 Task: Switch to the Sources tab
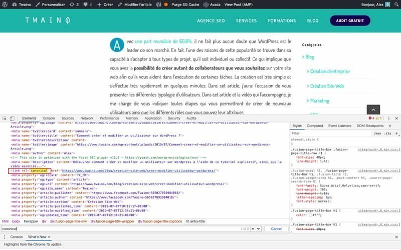click(x=68, y=118)
